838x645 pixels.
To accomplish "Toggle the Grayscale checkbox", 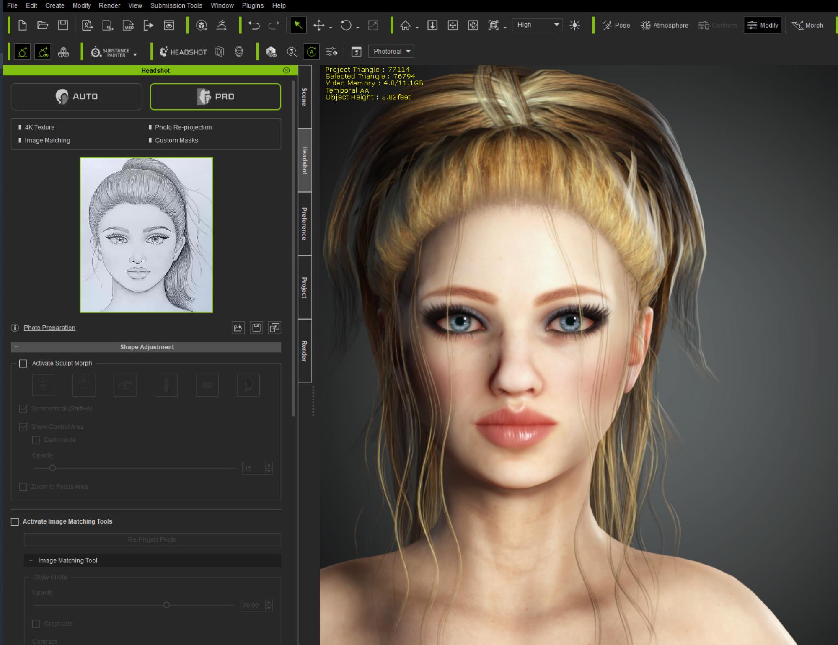I will pyautogui.click(x=36, y=624).
